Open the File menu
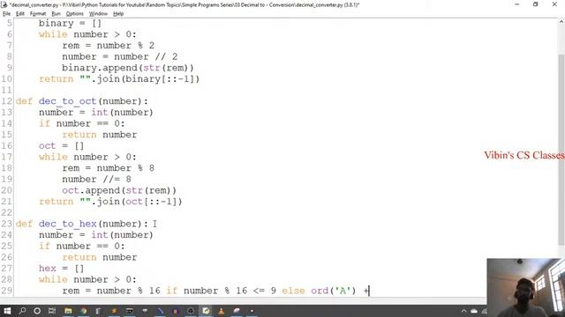Viewport: 565px width, 317px height. 6,14
